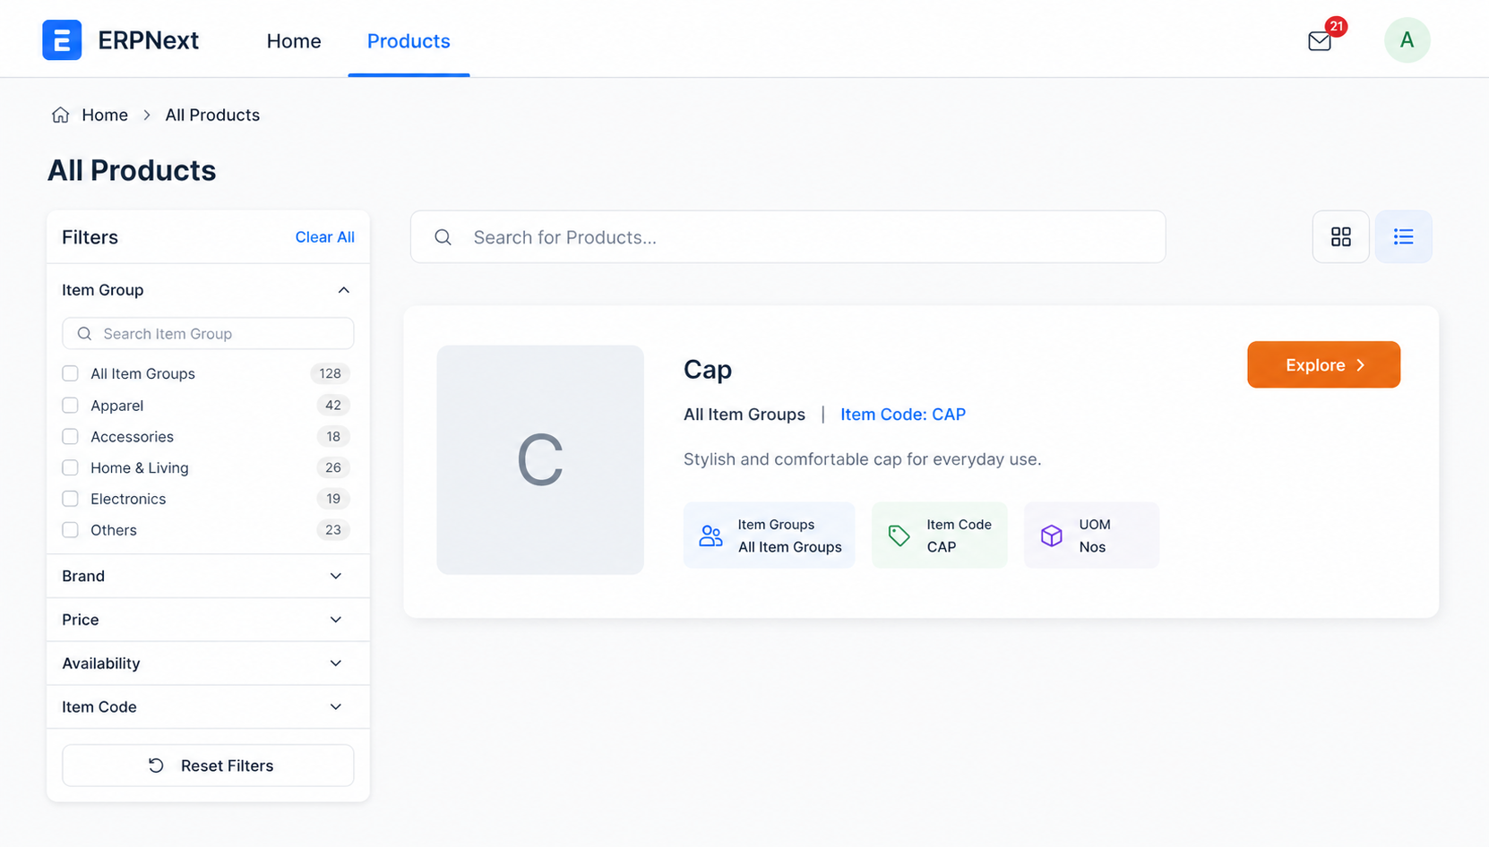This screenshot has height=847, width=1489.
Task: Click the Item Code tag icon
Action: click(899, 535)
